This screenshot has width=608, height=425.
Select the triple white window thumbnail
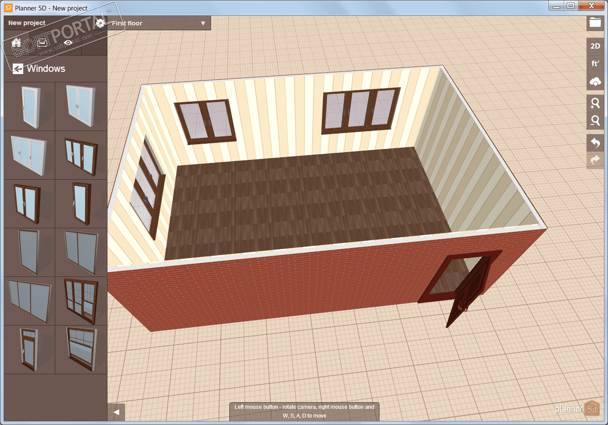click(29, 155)
